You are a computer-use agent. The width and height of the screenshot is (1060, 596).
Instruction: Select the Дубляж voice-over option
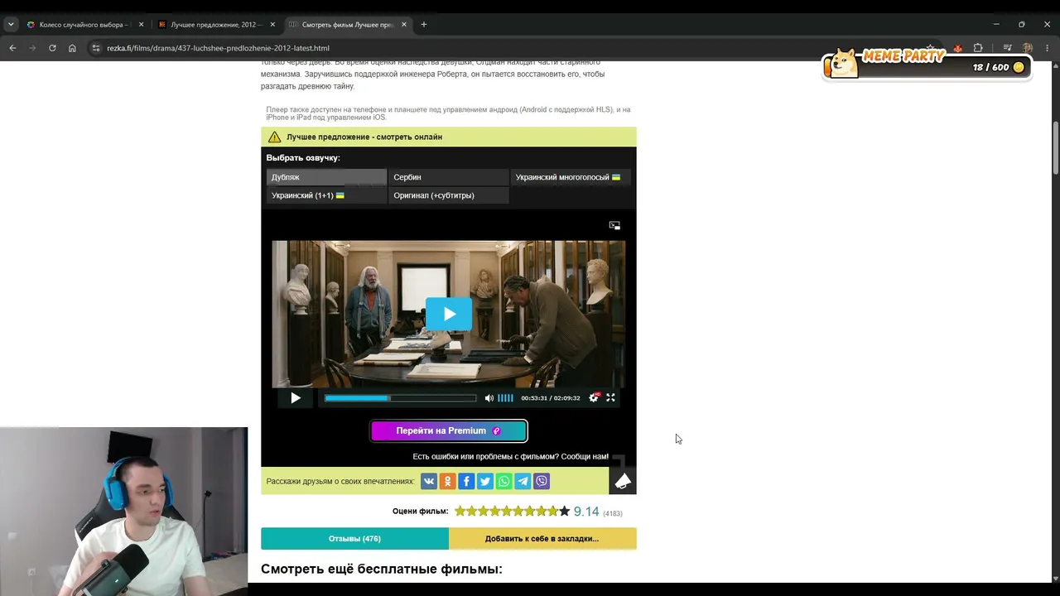[326, 177]
